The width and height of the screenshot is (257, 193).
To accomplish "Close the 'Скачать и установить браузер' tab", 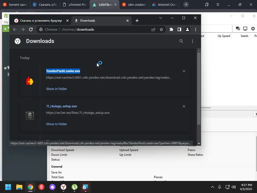I will click(x=67, y=21).
